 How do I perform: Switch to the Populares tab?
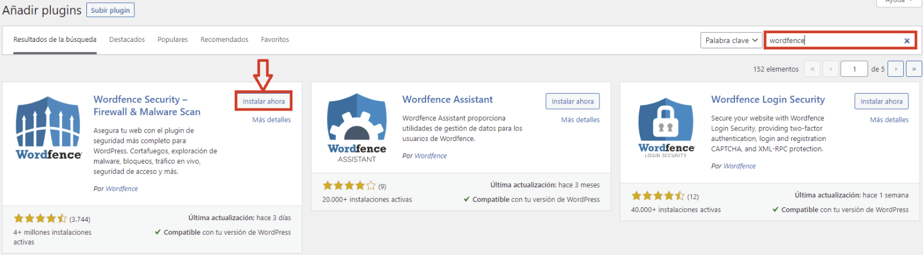pos(172,40)
